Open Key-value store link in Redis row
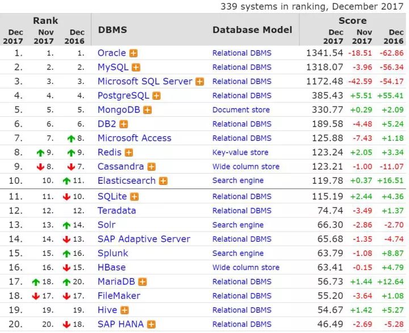The height and width of the screenshot is (333, 409). coord(240,153)
